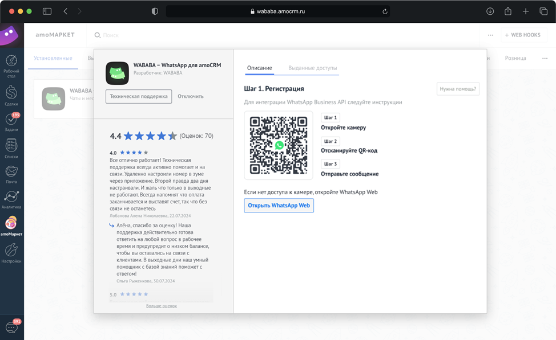Screen dimensions: 556x340
Task: Click the privacy shield icon
Action: 155,11
